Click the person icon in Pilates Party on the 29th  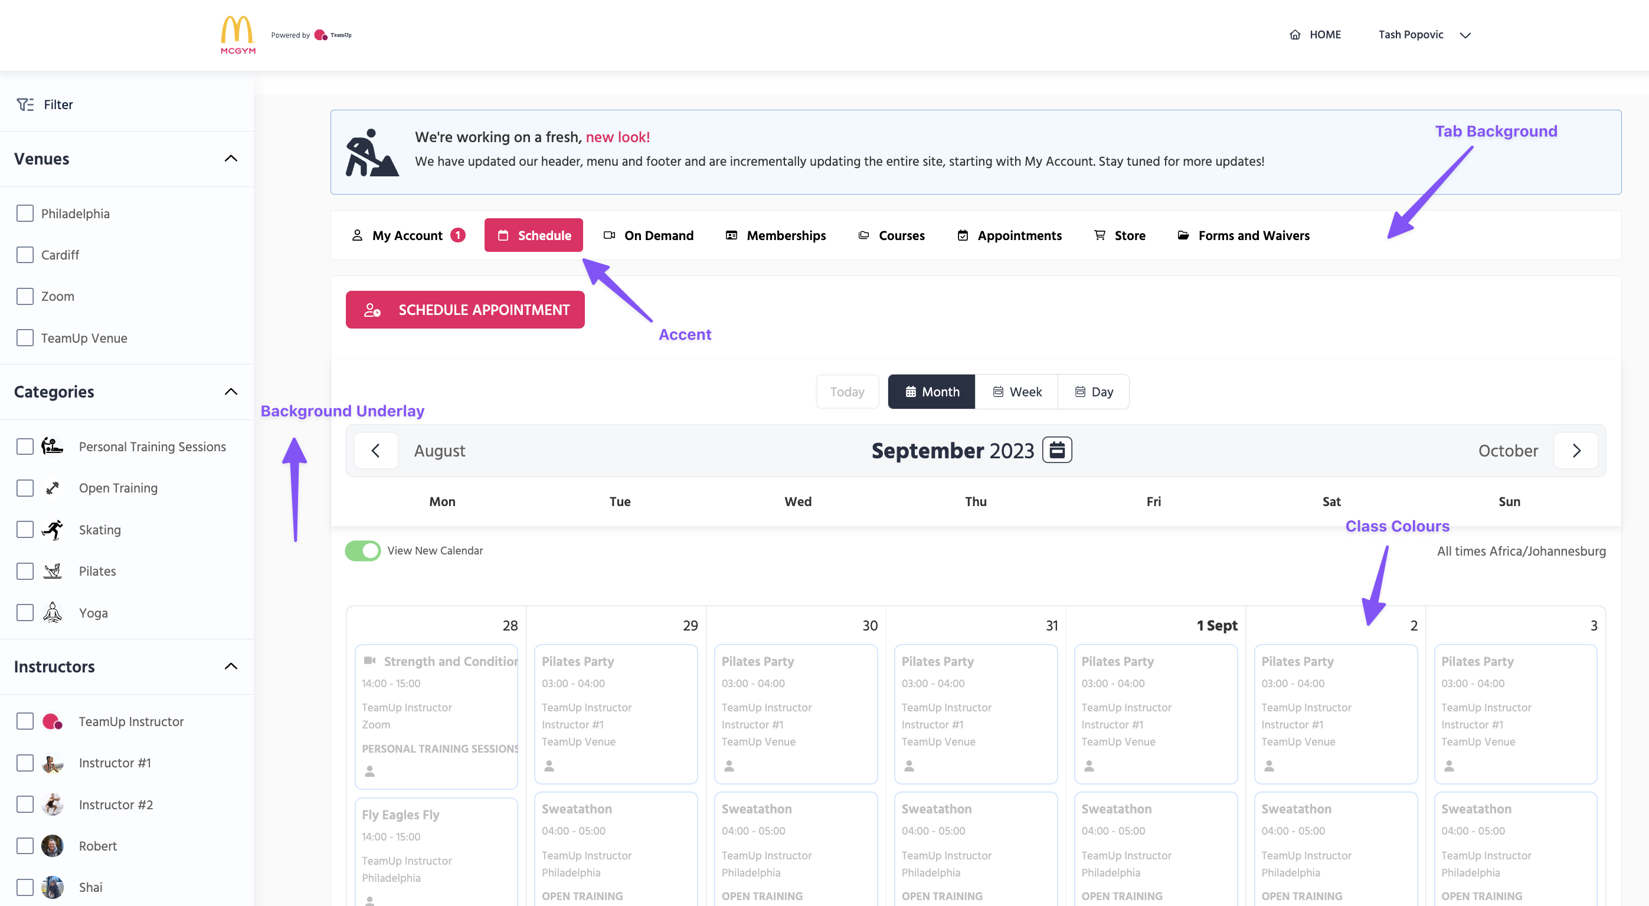549,765
